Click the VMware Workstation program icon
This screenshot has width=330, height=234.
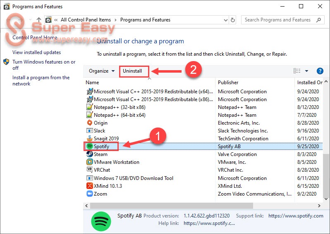(90, 162)
